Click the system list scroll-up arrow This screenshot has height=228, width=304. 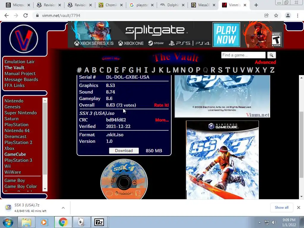click(x=45, y=100)
